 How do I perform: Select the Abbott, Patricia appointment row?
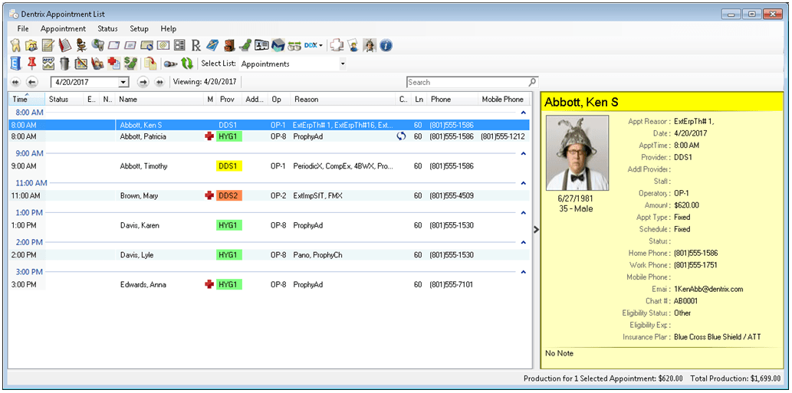coord(268,136)
